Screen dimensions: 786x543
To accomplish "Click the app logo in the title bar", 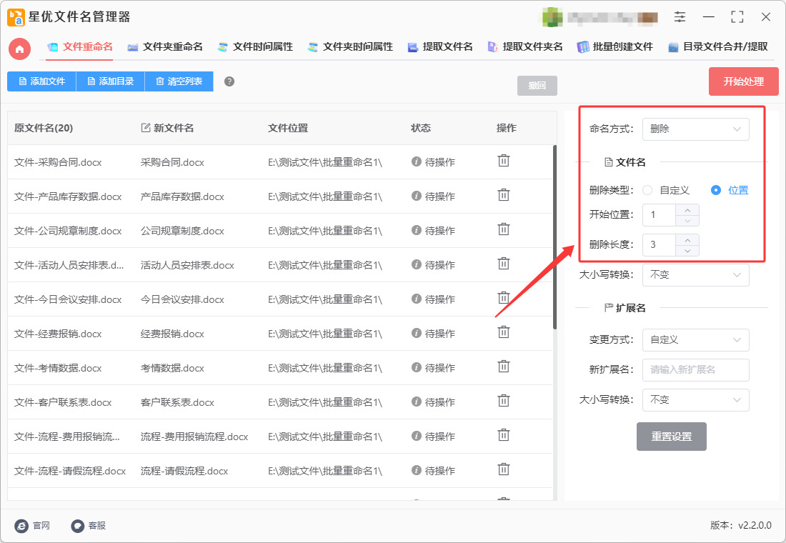I will point(16,17).
